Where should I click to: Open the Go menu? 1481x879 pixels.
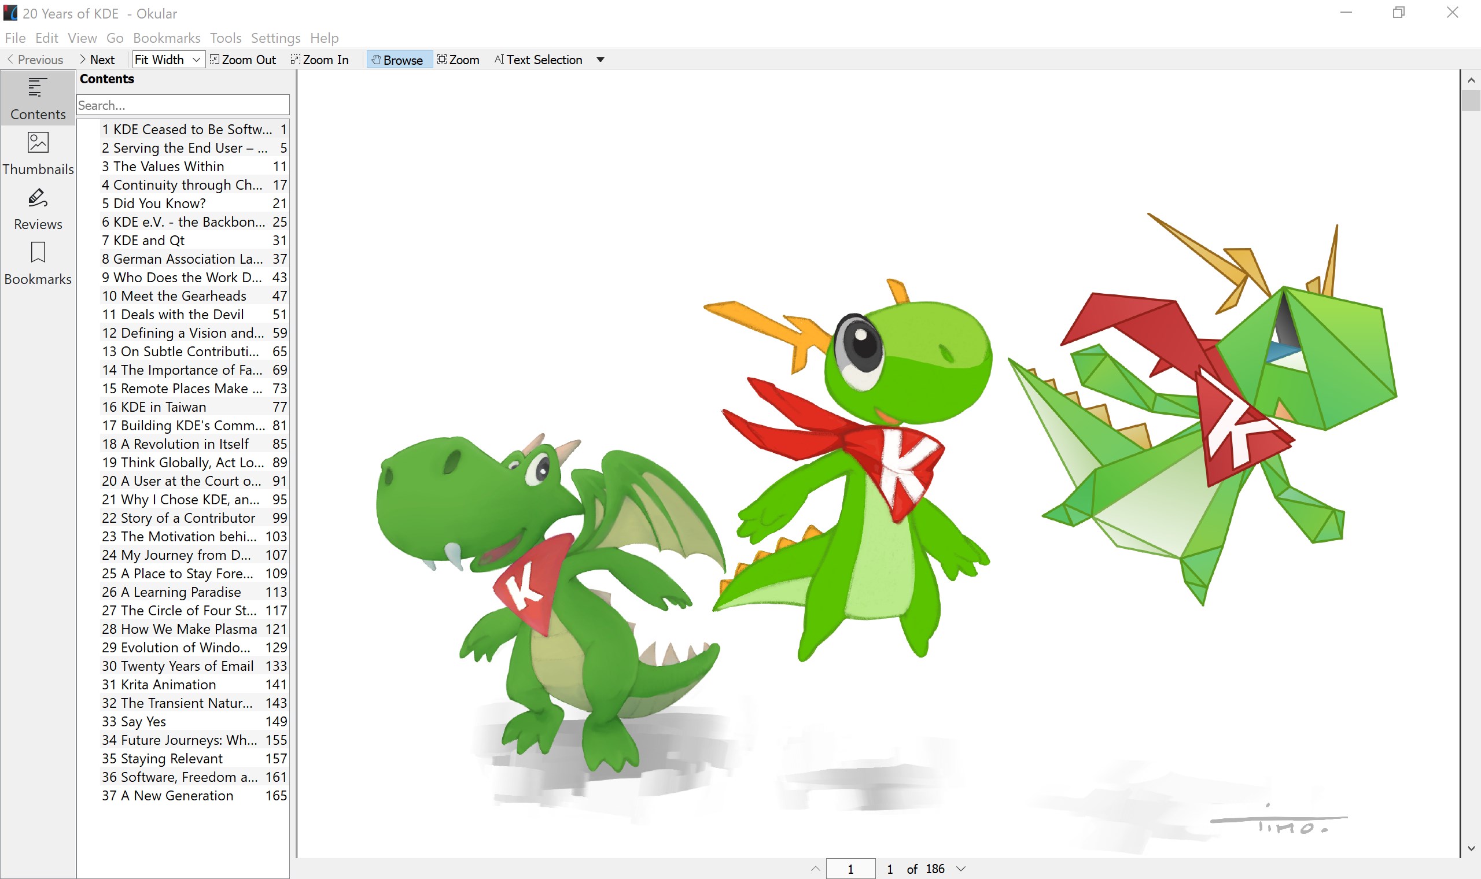coord(115,38)
